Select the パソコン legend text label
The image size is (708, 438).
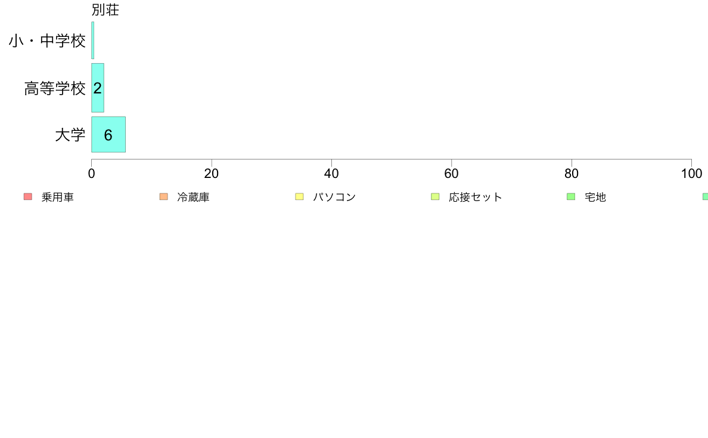[334, 198]
